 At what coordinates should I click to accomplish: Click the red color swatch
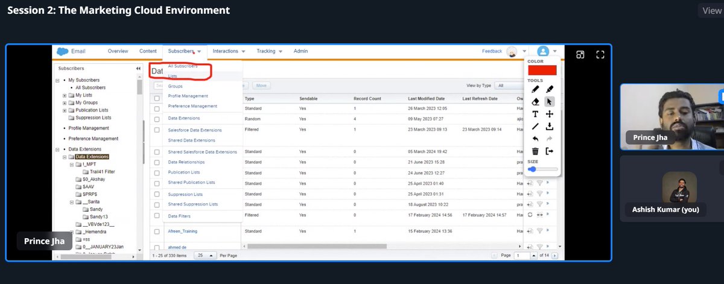[543, 70]
